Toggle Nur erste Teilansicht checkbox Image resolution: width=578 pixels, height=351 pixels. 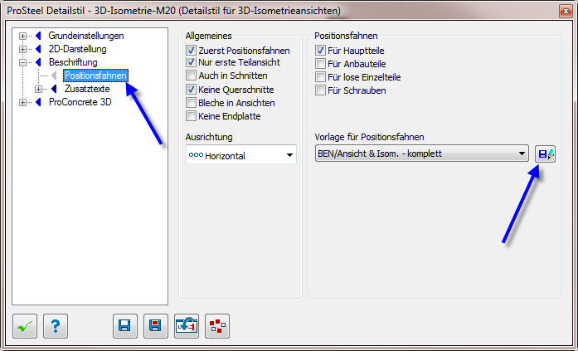pos(191,62)
